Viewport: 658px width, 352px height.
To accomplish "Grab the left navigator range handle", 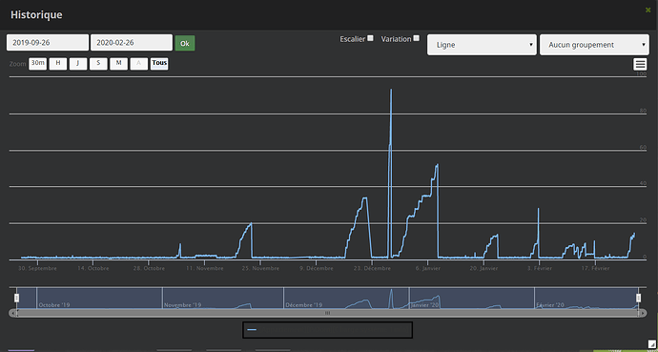I will pyautogui.click(x=17, y=298).
